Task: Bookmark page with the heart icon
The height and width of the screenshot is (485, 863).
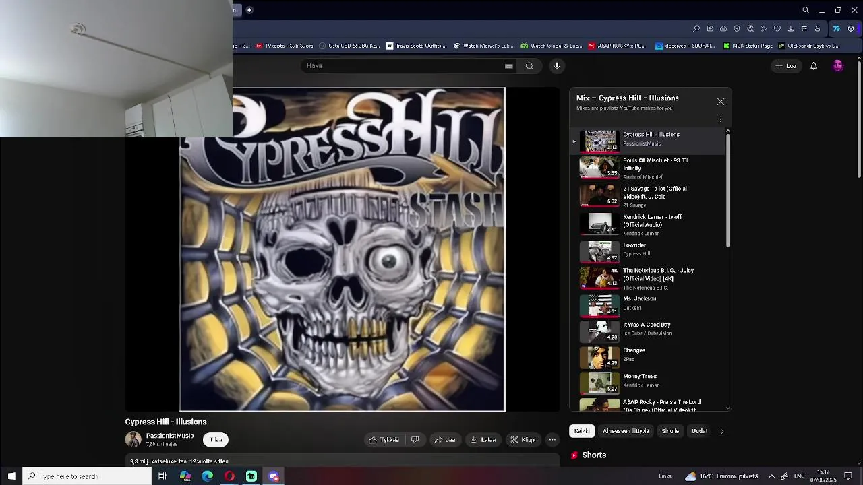Action: point(777,28)
